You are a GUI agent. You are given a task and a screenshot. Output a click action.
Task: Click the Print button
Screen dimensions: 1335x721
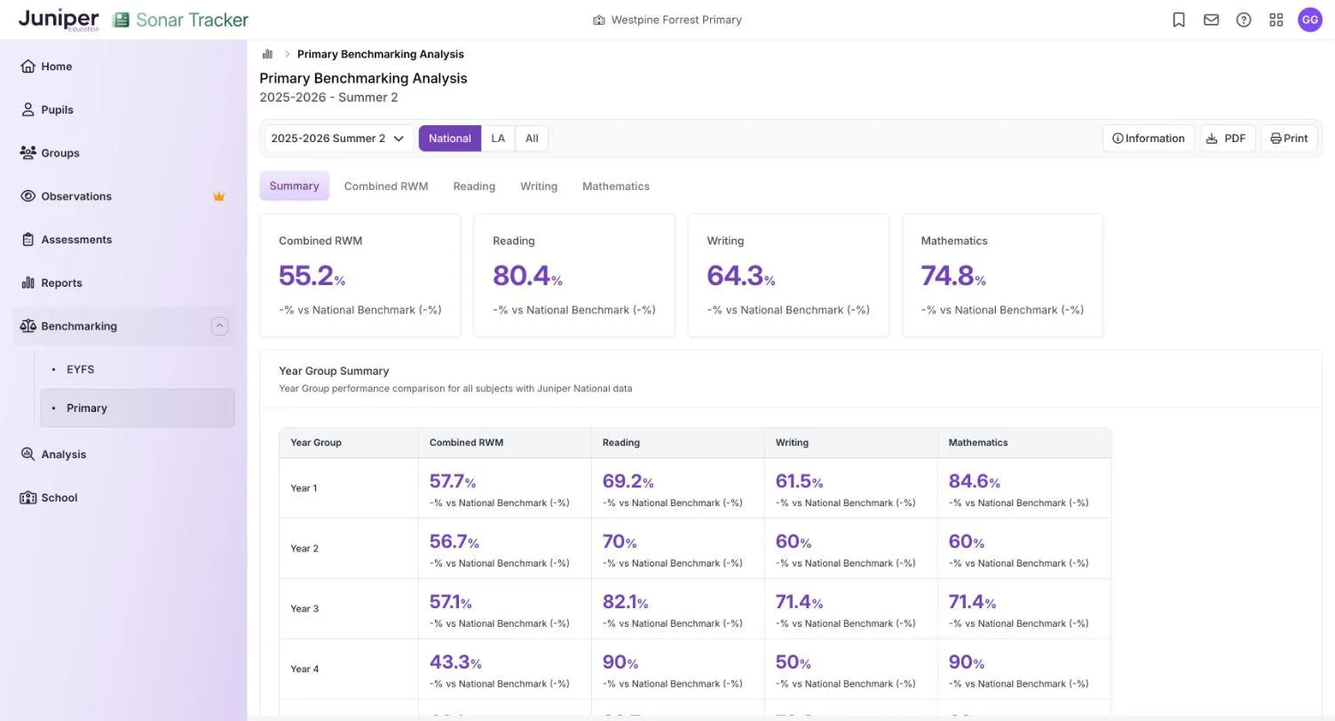click(x=1289, y=139)
